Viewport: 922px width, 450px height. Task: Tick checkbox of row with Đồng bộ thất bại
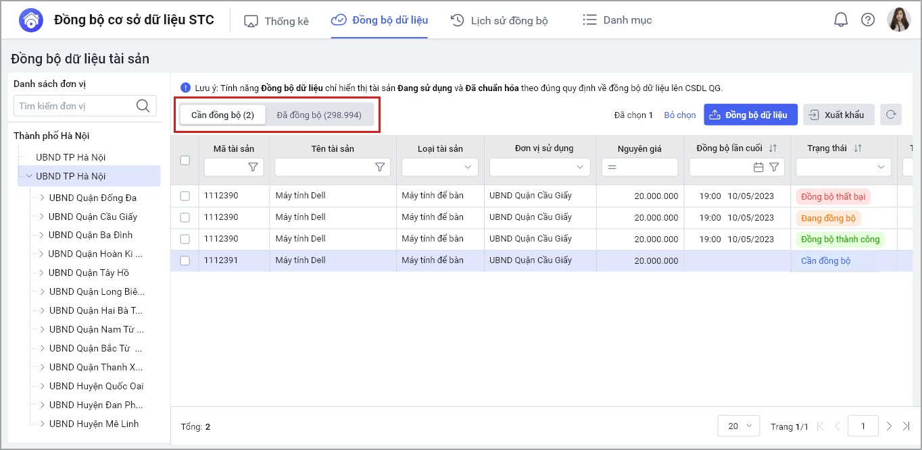[x=185, y=196]
